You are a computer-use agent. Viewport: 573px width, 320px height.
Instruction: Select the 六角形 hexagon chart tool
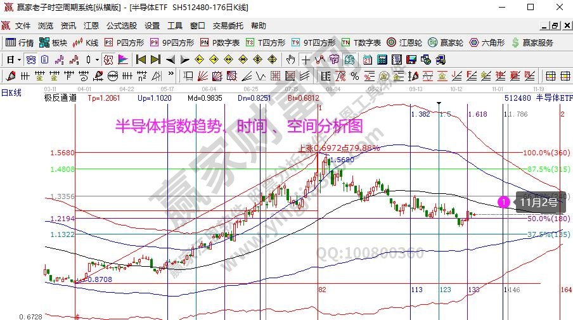coord(487,42)
